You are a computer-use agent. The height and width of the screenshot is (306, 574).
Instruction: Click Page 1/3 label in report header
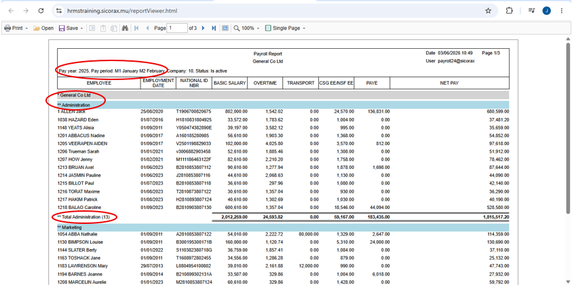[x=491, y=53]
